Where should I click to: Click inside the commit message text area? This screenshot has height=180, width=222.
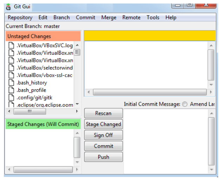click(166, 141)
